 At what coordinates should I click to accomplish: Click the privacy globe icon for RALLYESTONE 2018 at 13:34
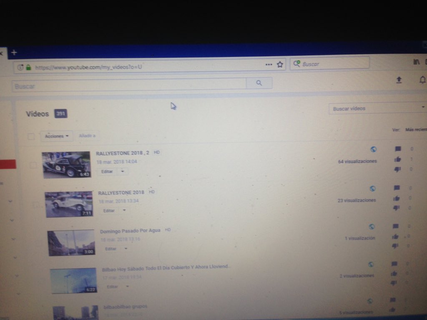[373, 188]
